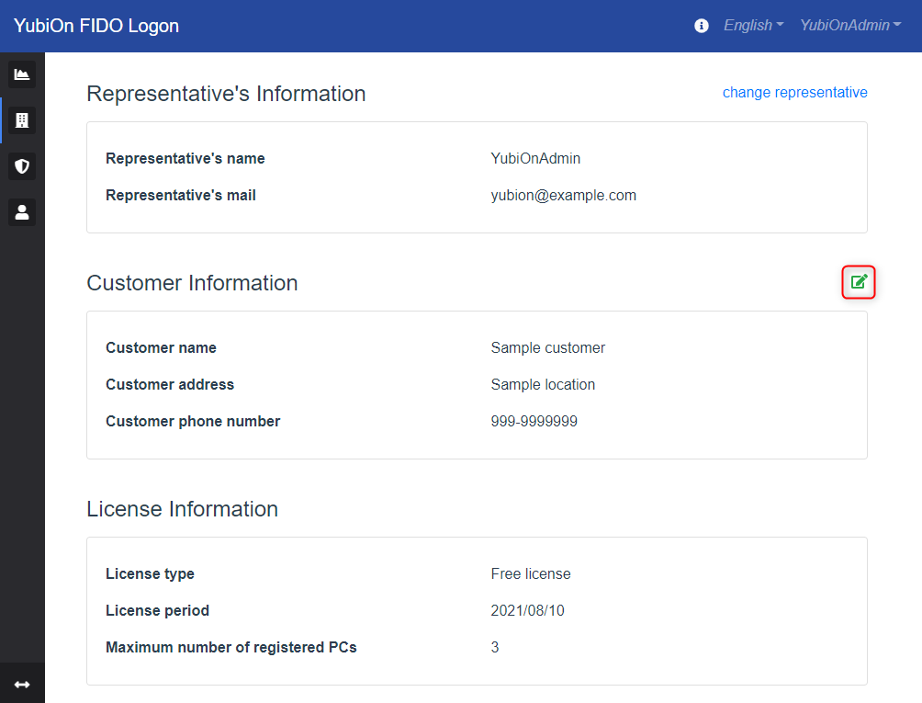Viewport: 922px width, 703px height.
Task: Click the License Information heading
Action: click(182, 509)
